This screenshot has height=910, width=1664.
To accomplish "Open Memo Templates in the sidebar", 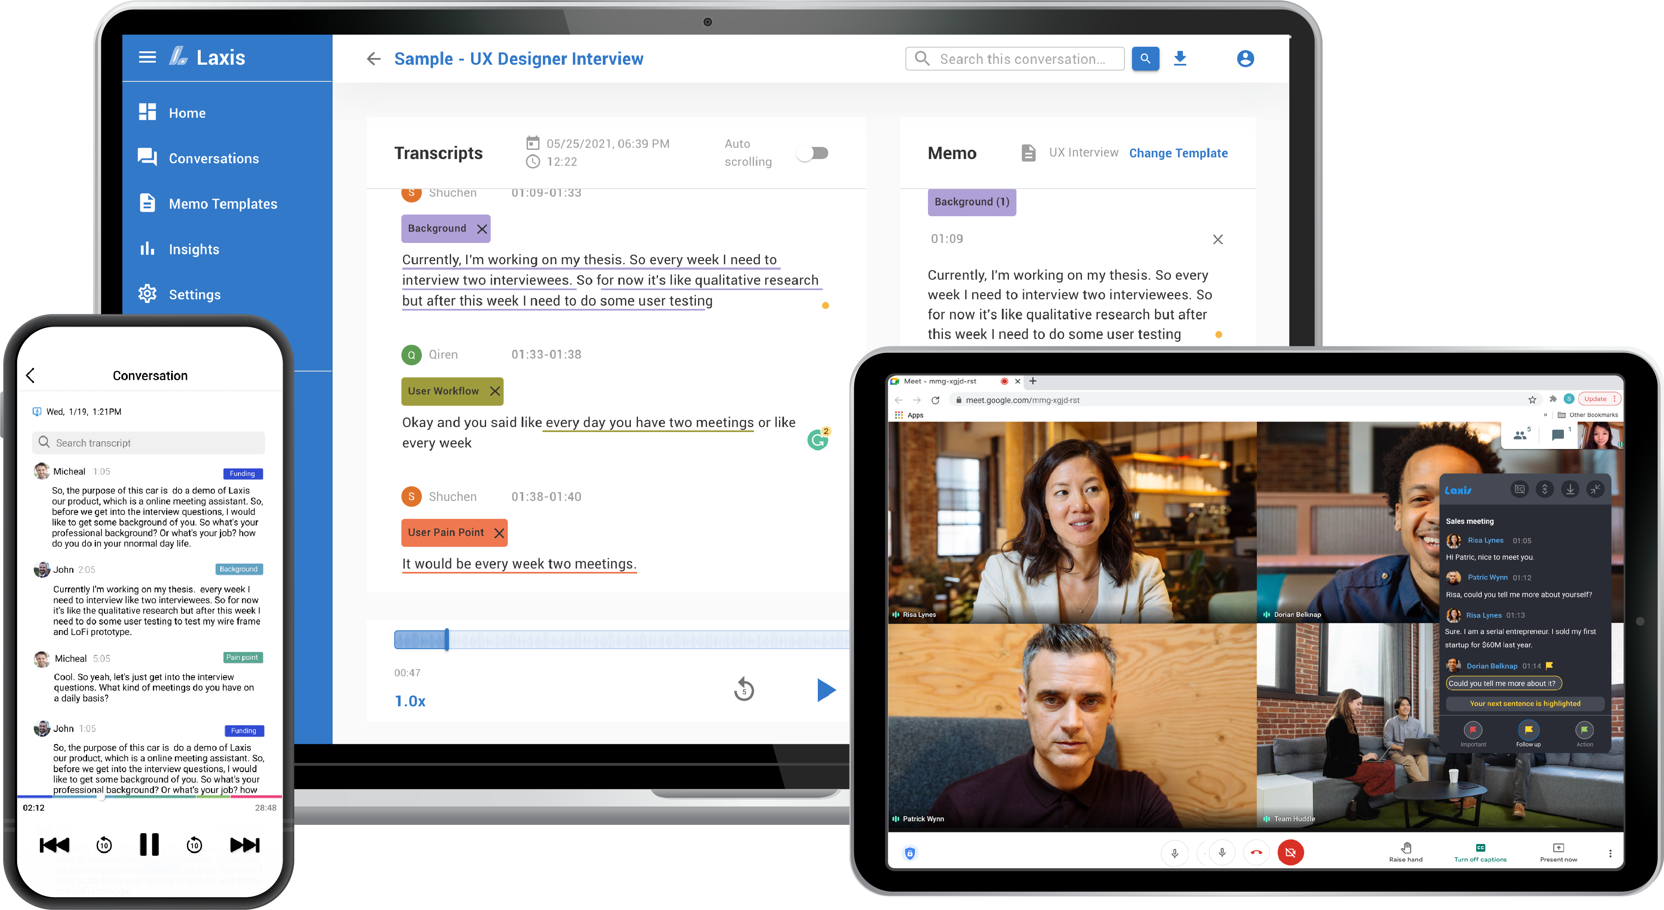I will (207, 204).
